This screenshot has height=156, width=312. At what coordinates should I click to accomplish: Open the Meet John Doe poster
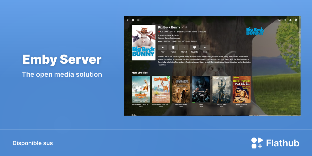pos(242,89)
